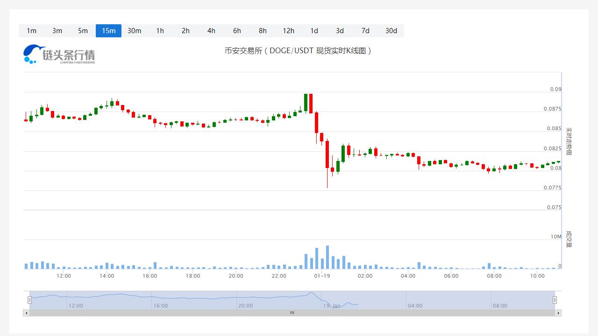Click the scrollbar left arrow
This screenshot has width=598, height=336.
click(x=26, y=313)
